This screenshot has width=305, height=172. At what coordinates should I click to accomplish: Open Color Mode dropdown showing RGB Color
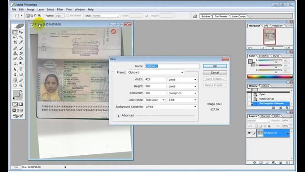(x=155, y=100)
